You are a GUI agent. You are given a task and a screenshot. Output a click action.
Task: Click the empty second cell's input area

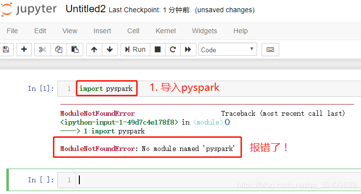(218, 180)
